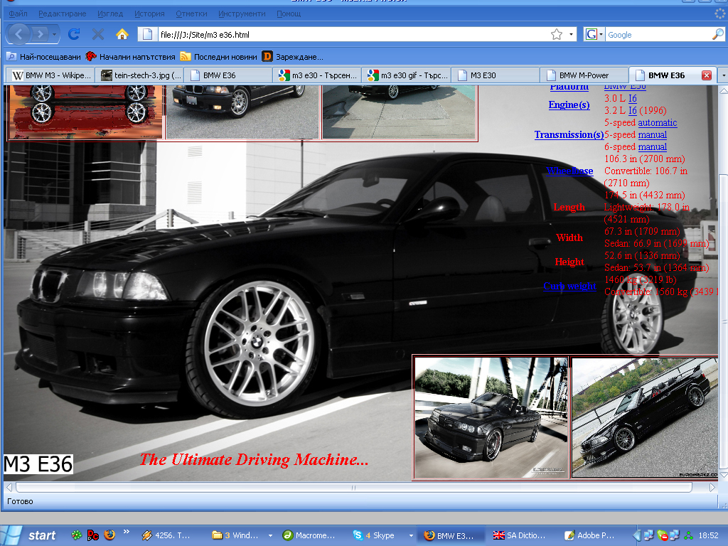728x546 pixels.
Task: Open the address bar history dropdown
Action: (x=571, y=34)
